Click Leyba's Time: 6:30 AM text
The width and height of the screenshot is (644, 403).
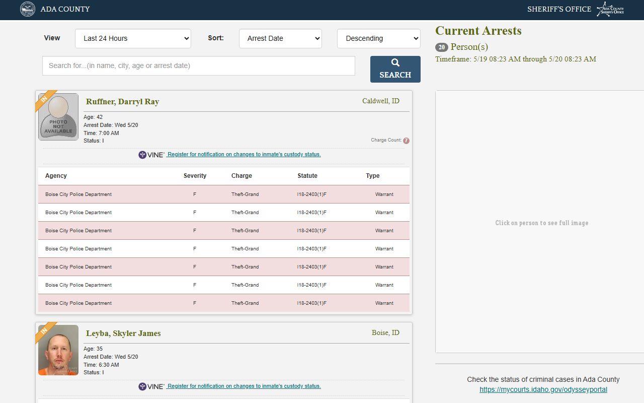point(101,365)
